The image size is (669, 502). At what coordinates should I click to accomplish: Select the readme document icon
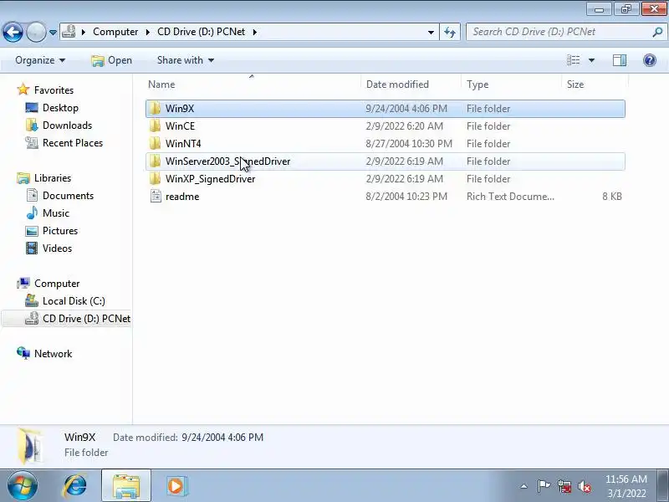pos(156,197)
